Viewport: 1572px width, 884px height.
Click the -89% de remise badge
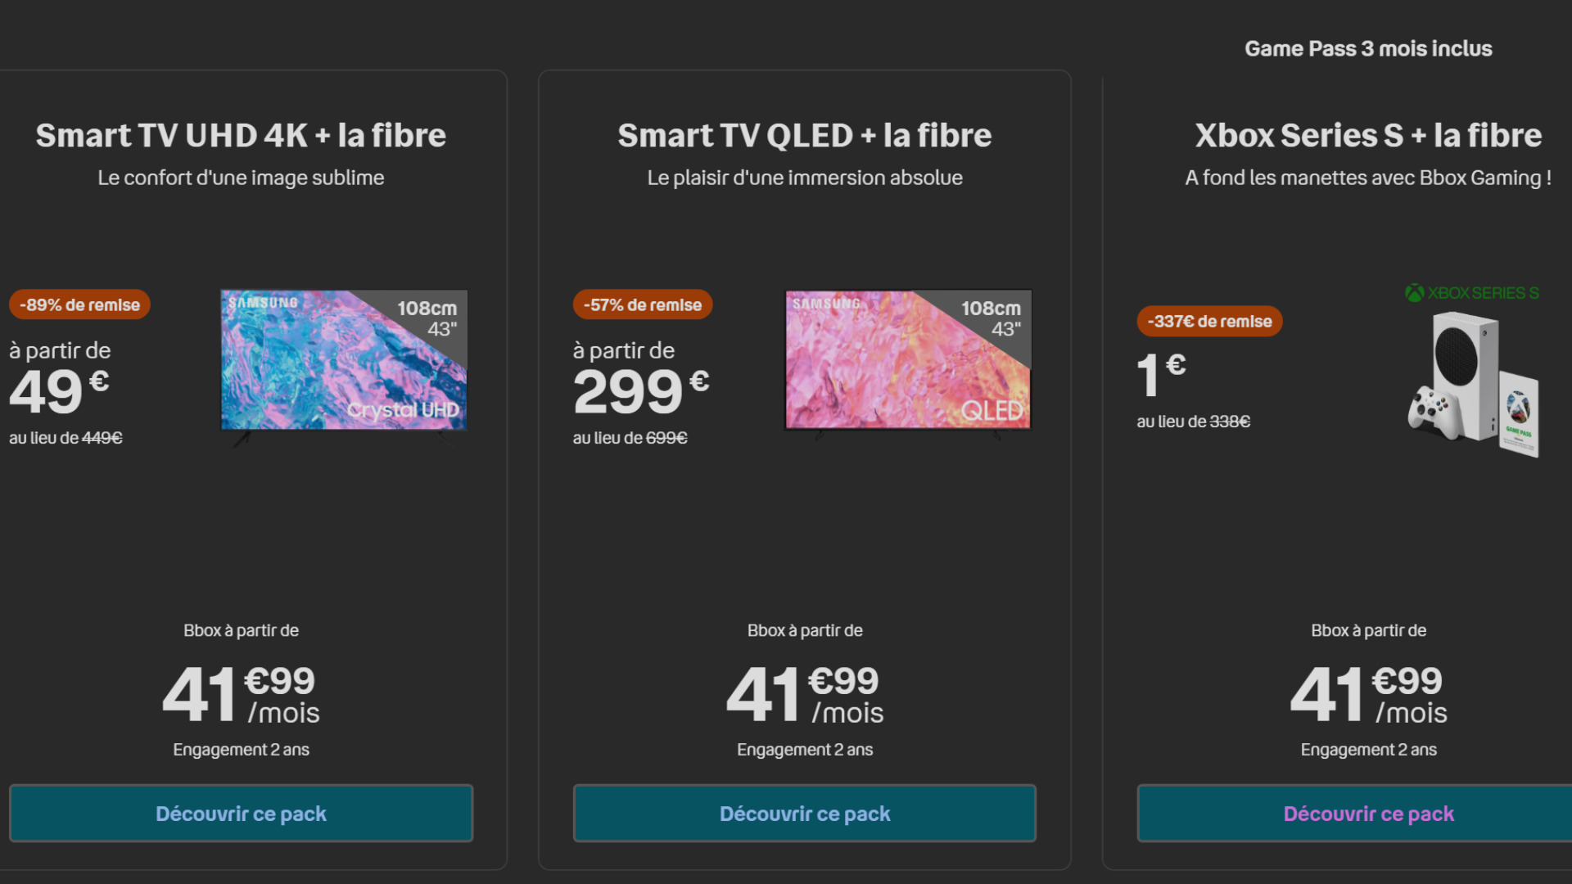click(79, 304)
